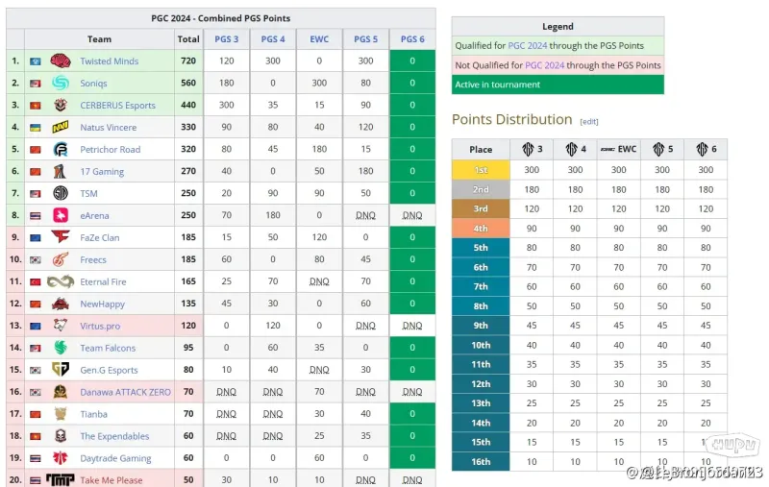The width and height of the screenshot is (769, 487).
Task: Open the PGS 6 column header link
Action: 412,39
